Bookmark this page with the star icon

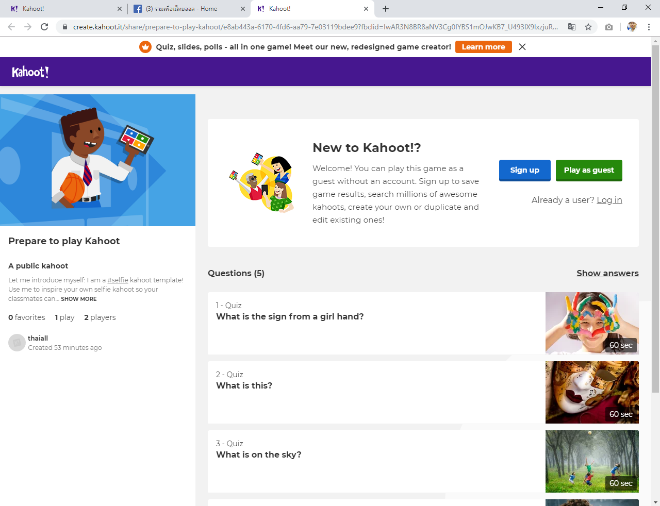pos(588,27)
